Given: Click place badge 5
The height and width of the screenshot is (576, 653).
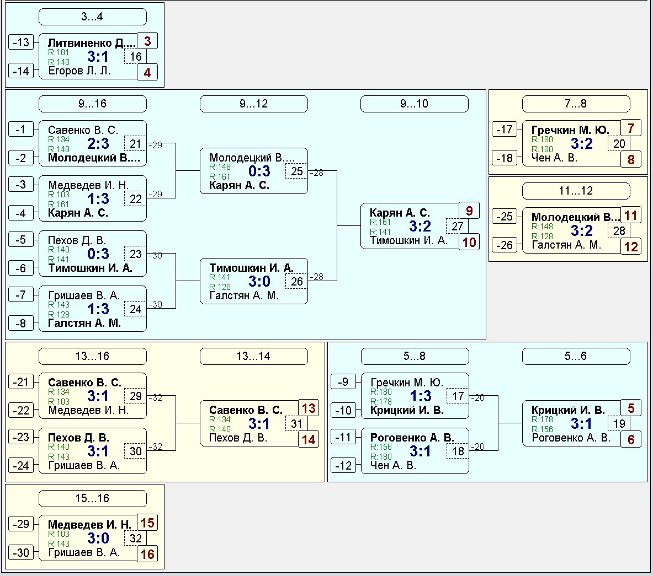Looking at the screenshot, I should pos(631,408).
